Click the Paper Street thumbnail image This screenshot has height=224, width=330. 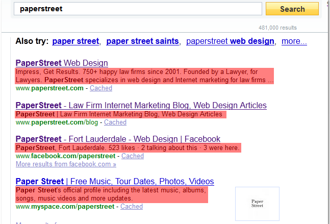(257, 204)
